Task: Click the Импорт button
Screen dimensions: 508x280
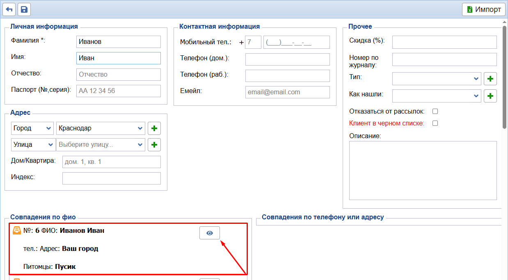Action: [x=484, y=9]
